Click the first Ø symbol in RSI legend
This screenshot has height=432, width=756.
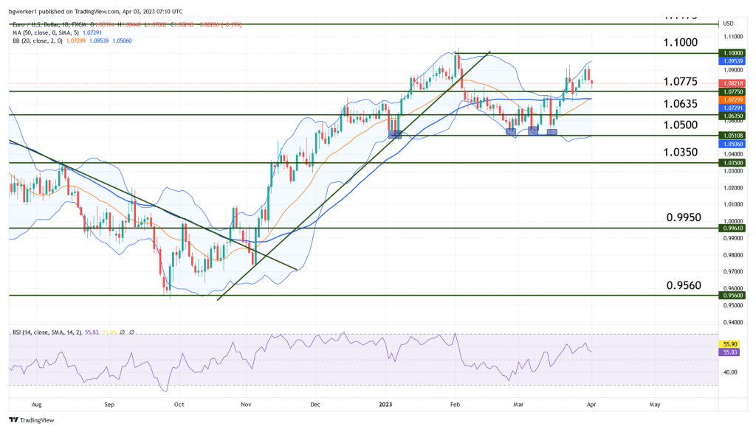pos(123,332)
